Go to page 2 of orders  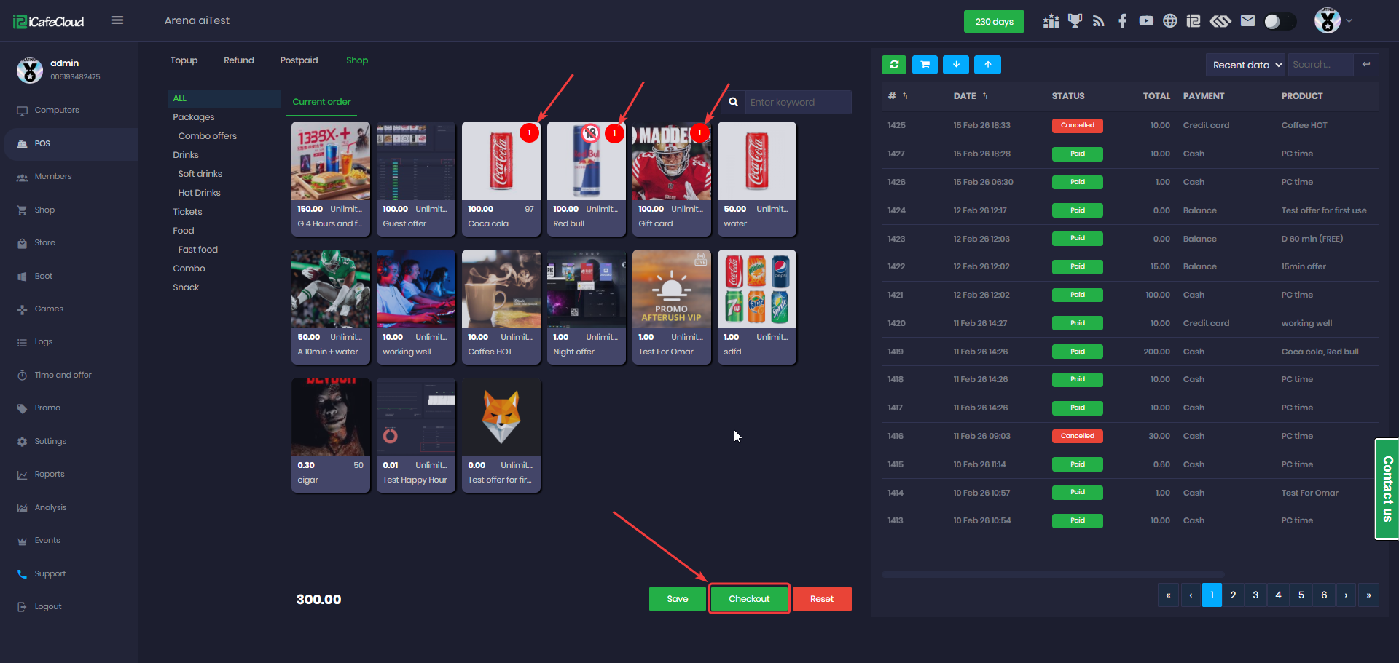tap(1233, 595)
